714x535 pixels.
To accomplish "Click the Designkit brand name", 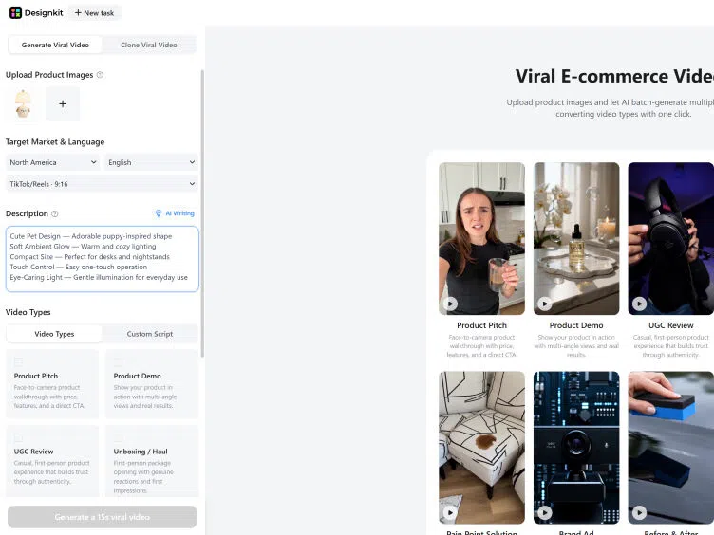I will [x=44, y=12].
